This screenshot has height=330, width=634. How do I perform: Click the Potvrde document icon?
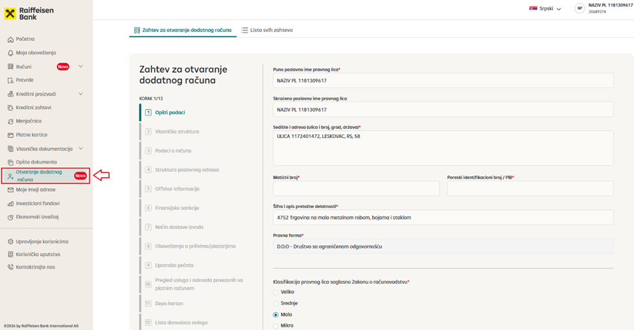coord(10,80)
